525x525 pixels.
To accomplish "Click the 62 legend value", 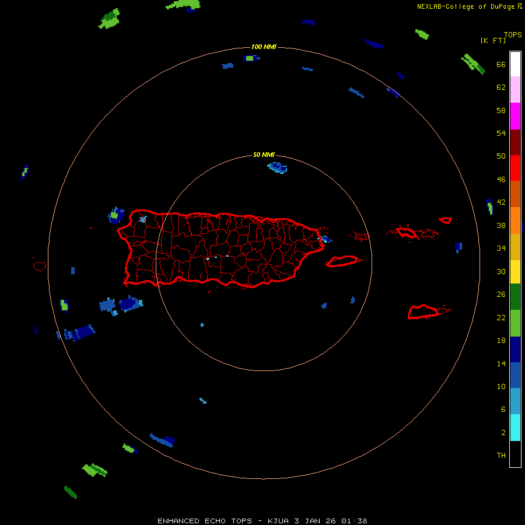I will pos(501,87).
